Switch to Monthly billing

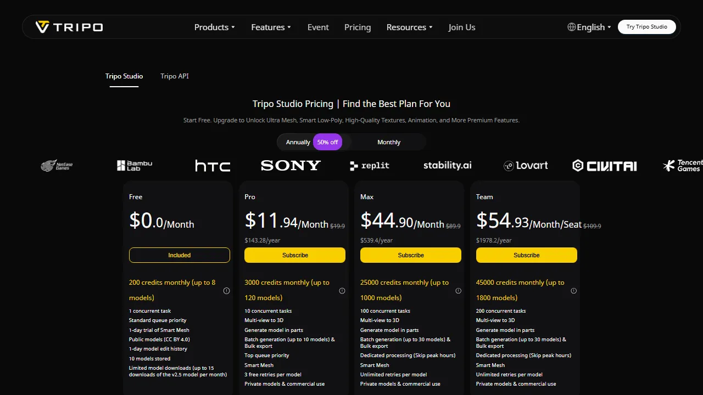tap(389, 142)
